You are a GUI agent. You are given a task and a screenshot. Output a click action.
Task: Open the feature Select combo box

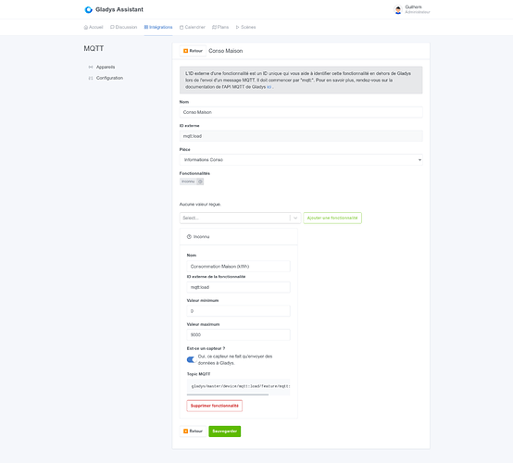[240, 218]
